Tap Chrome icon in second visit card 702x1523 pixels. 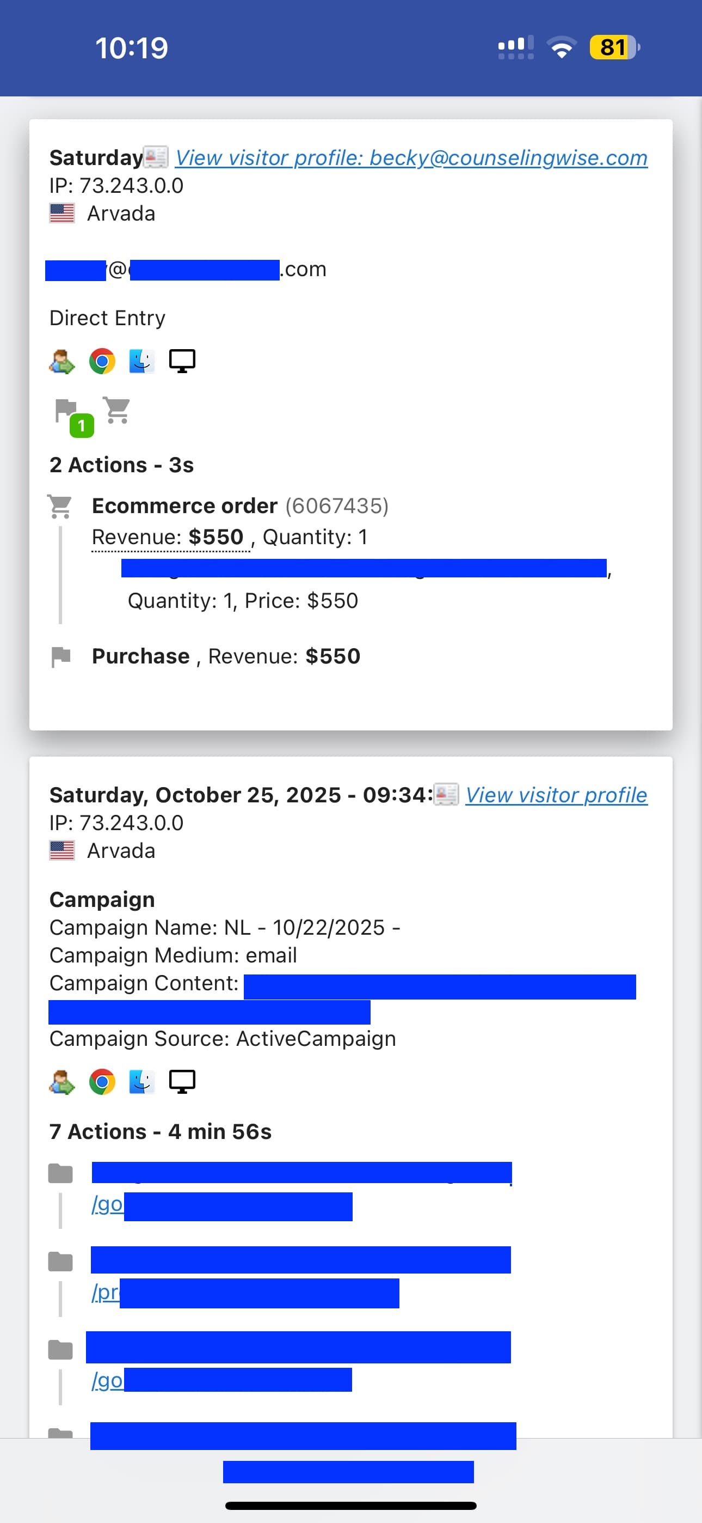coord(102,1081)
